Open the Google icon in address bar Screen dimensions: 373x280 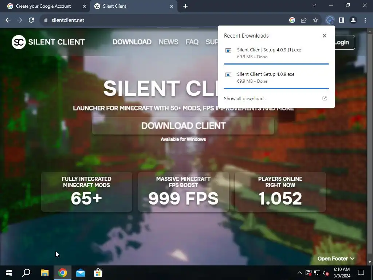point(292,20)
